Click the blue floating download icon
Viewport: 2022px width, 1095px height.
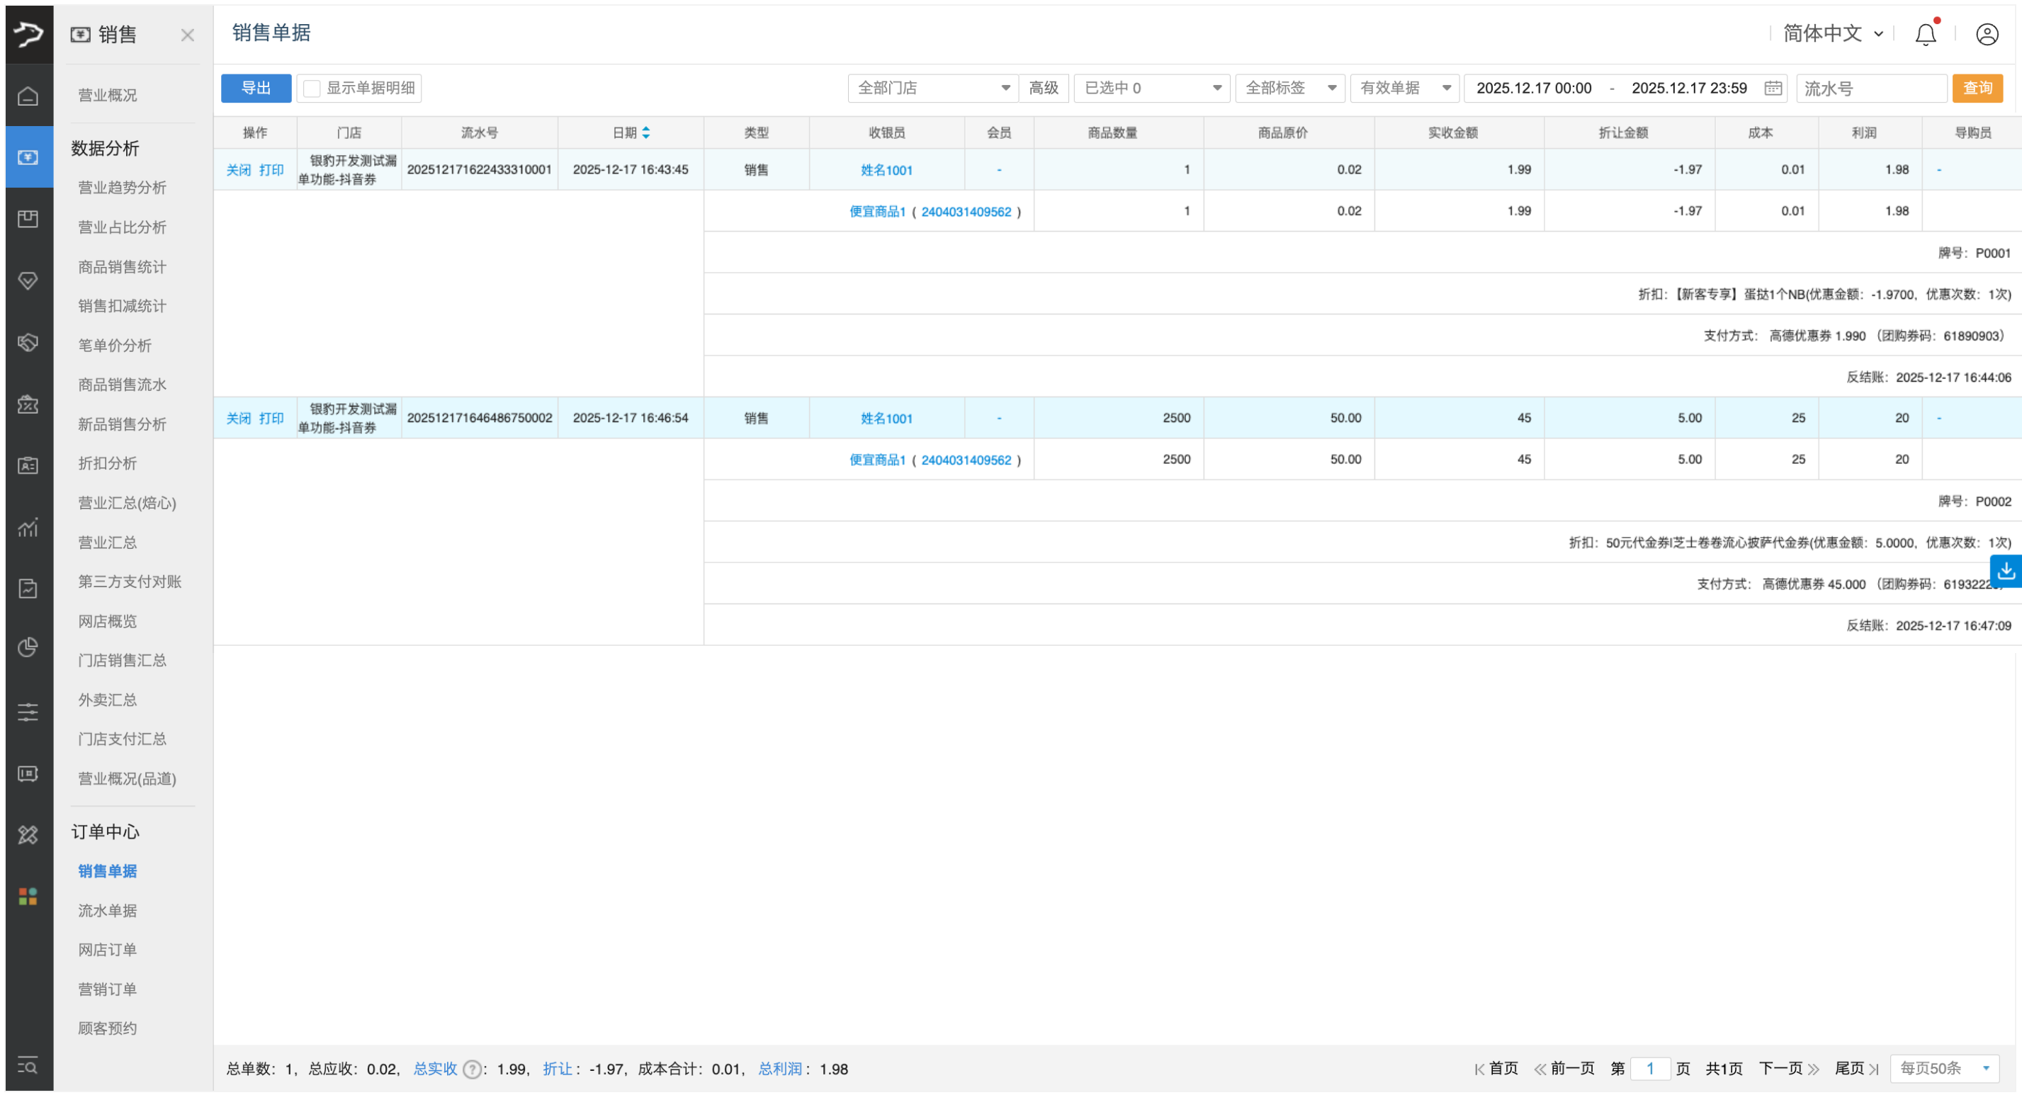coord(2006,571)
